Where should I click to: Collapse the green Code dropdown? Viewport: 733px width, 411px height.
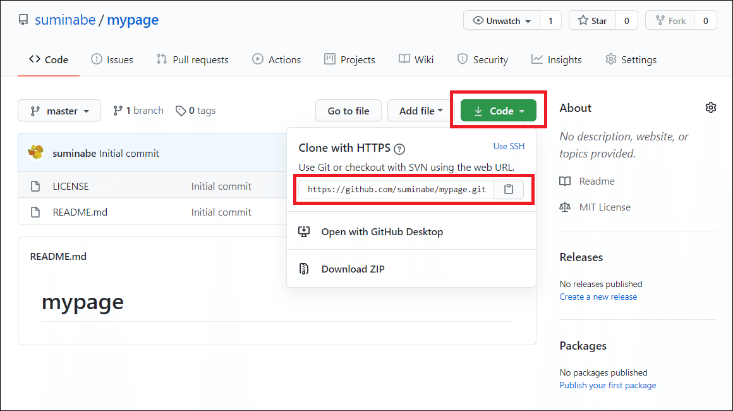pos(499,111)
